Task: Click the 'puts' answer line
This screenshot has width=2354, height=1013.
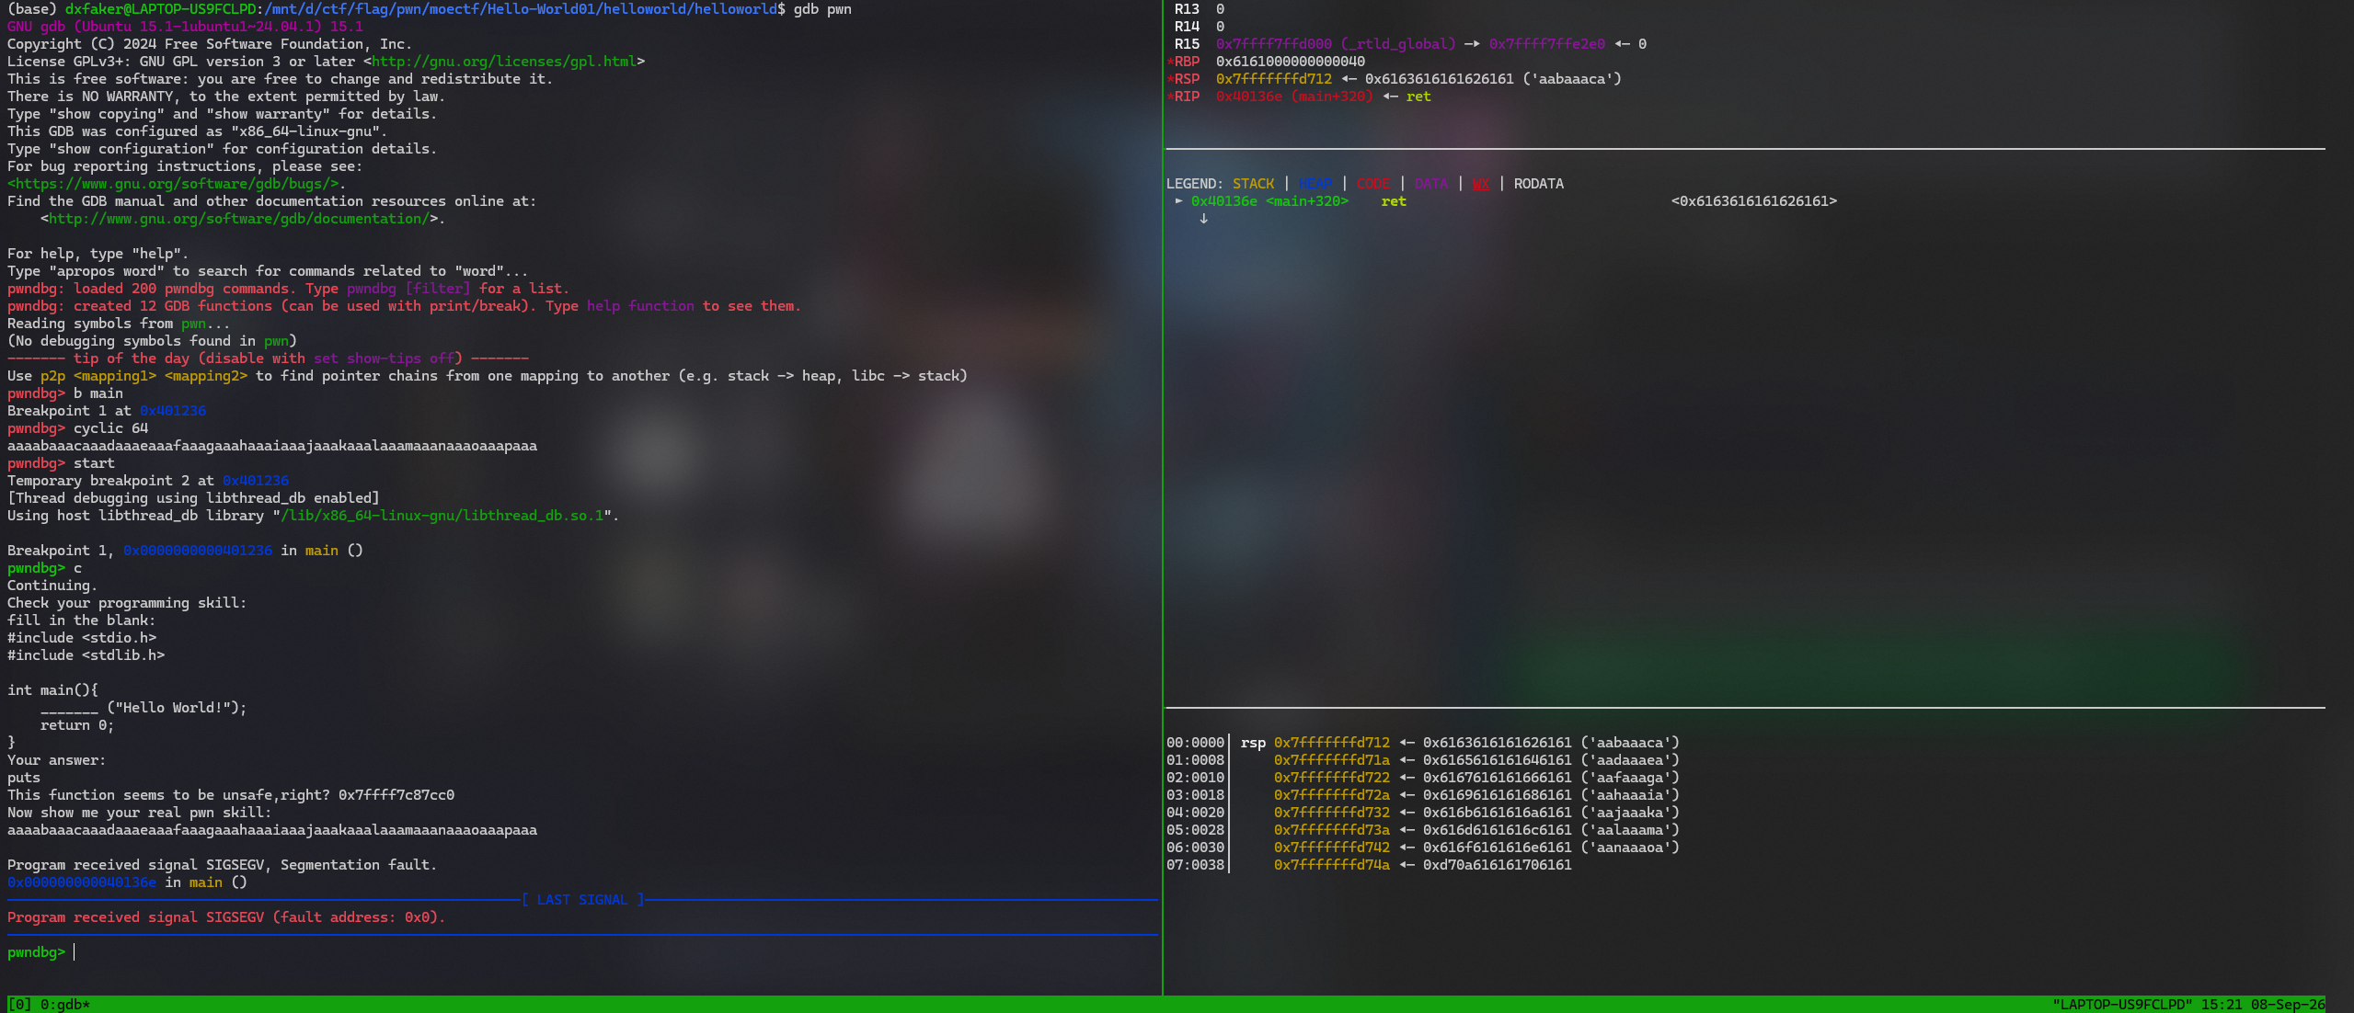Action: pyautogui.click(x=24, y=778)
